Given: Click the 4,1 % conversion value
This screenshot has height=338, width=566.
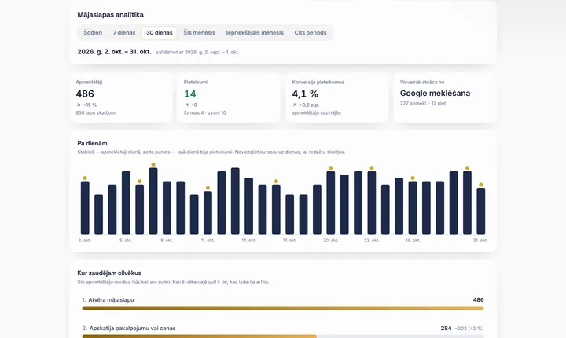Looking at the screenshot, I should (x=305, y=94).
